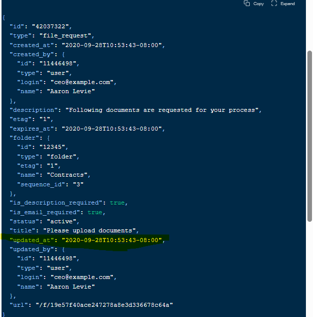Click the "expires_at" key
This screenshot has width=313, height=317.
[x=32, y=129]
